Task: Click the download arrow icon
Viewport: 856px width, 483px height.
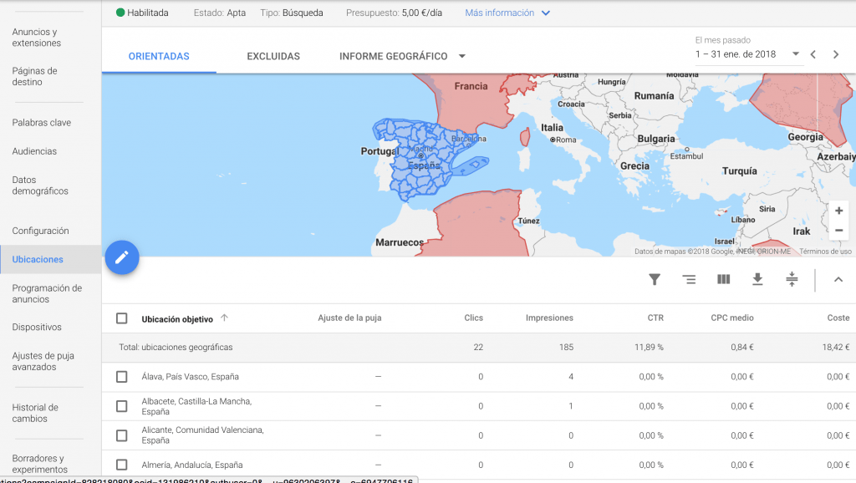Action: point(757,279)
